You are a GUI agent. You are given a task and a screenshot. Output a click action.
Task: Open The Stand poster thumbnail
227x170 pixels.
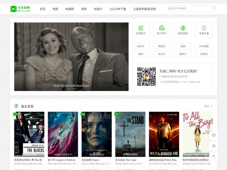pos(130,134)
